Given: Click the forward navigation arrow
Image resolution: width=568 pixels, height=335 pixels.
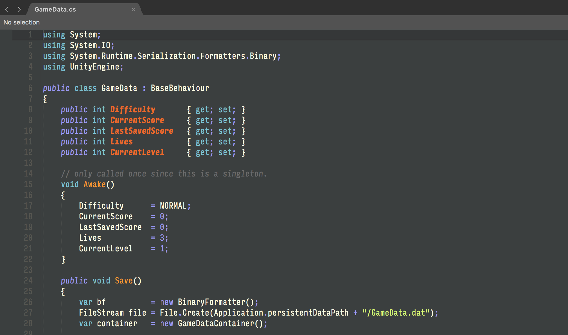Looking at the screenshot, I should coord(19,9).
